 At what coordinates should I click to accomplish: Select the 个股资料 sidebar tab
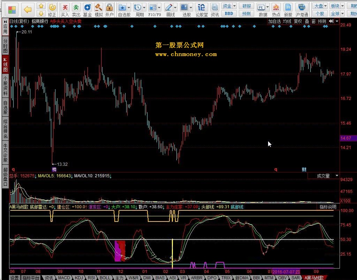pos(5,86)
